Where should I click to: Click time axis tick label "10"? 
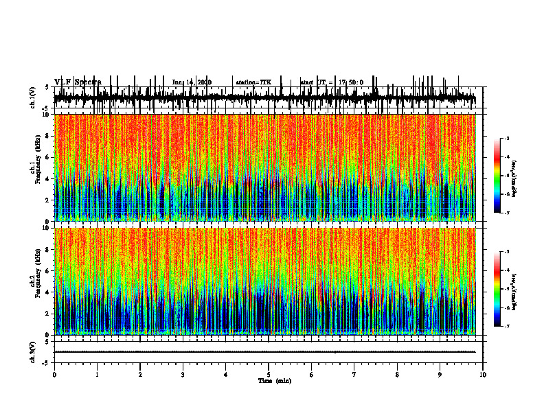point(483,375)
